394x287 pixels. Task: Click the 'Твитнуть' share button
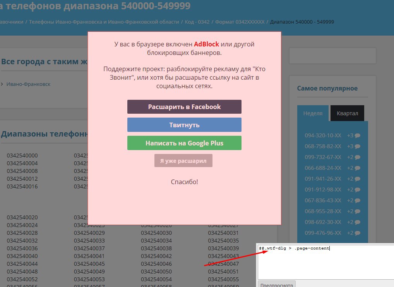[x=184, y=125]
